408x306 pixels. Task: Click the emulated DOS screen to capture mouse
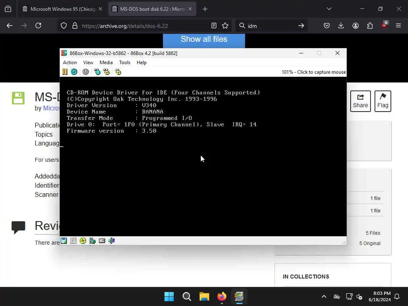203,157
